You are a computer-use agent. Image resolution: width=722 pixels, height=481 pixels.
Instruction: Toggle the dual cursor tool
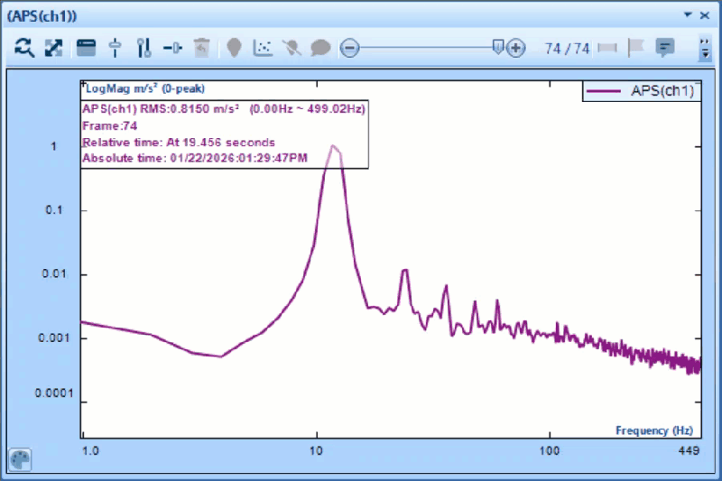pyautogui.click(x=143, y=48)
